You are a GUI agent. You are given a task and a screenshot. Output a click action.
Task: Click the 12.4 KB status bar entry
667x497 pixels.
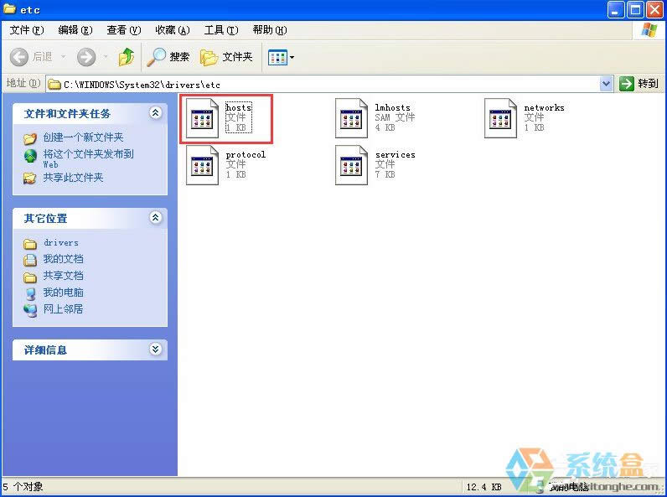483,487
